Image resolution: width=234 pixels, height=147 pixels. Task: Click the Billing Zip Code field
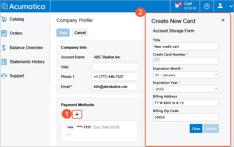point(186,117)
